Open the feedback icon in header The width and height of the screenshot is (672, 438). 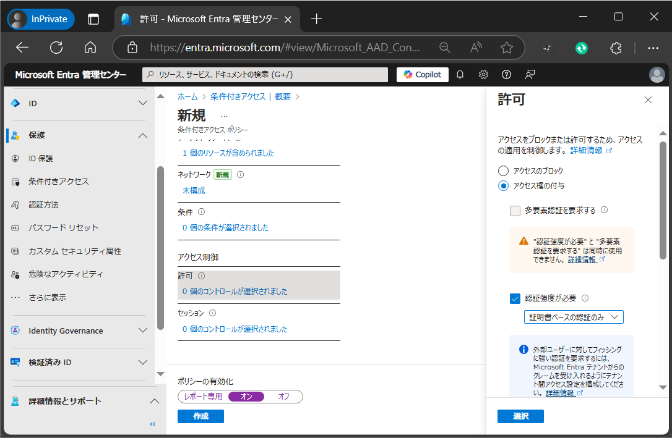(530, 75)
